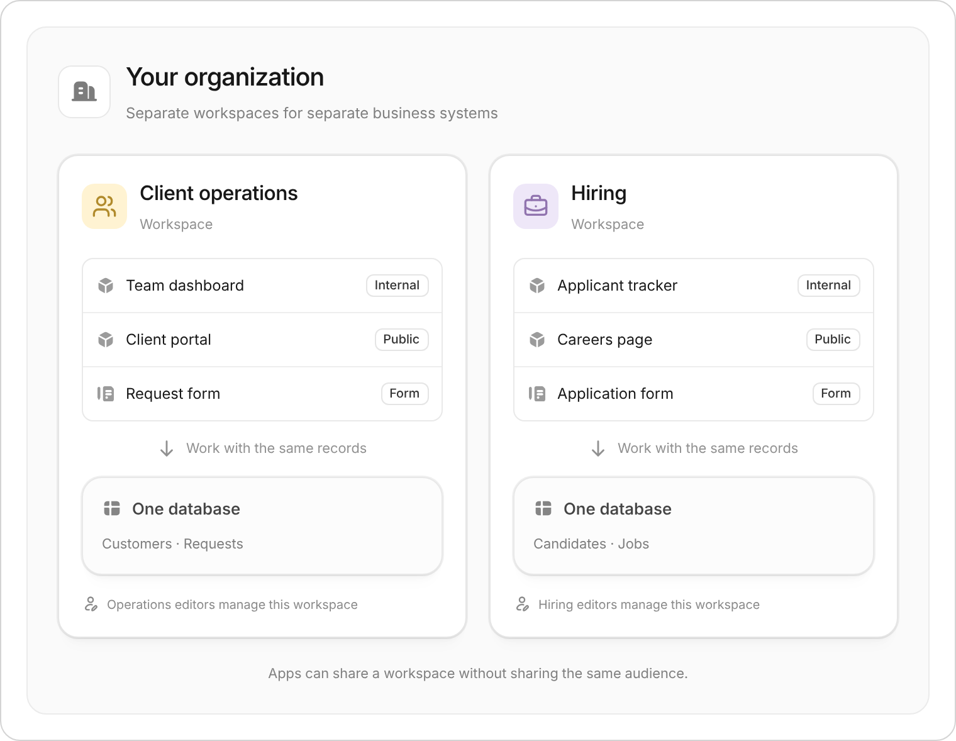Click One database title in Client operations

(186, 509)
